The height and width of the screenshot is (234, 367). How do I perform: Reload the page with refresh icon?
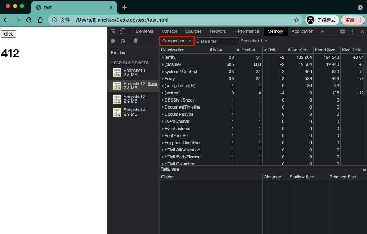pos(29,20)
